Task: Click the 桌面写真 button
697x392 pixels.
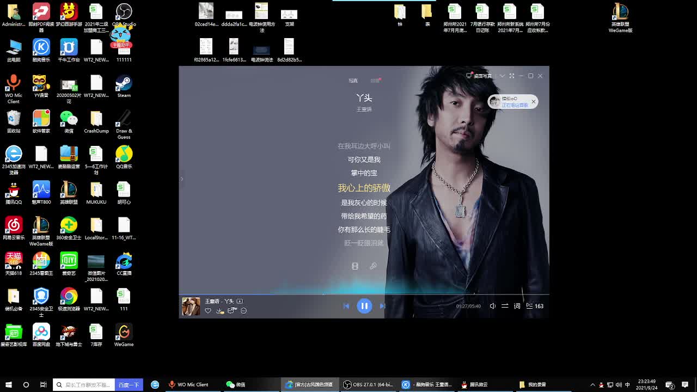Action: point(479,76)
